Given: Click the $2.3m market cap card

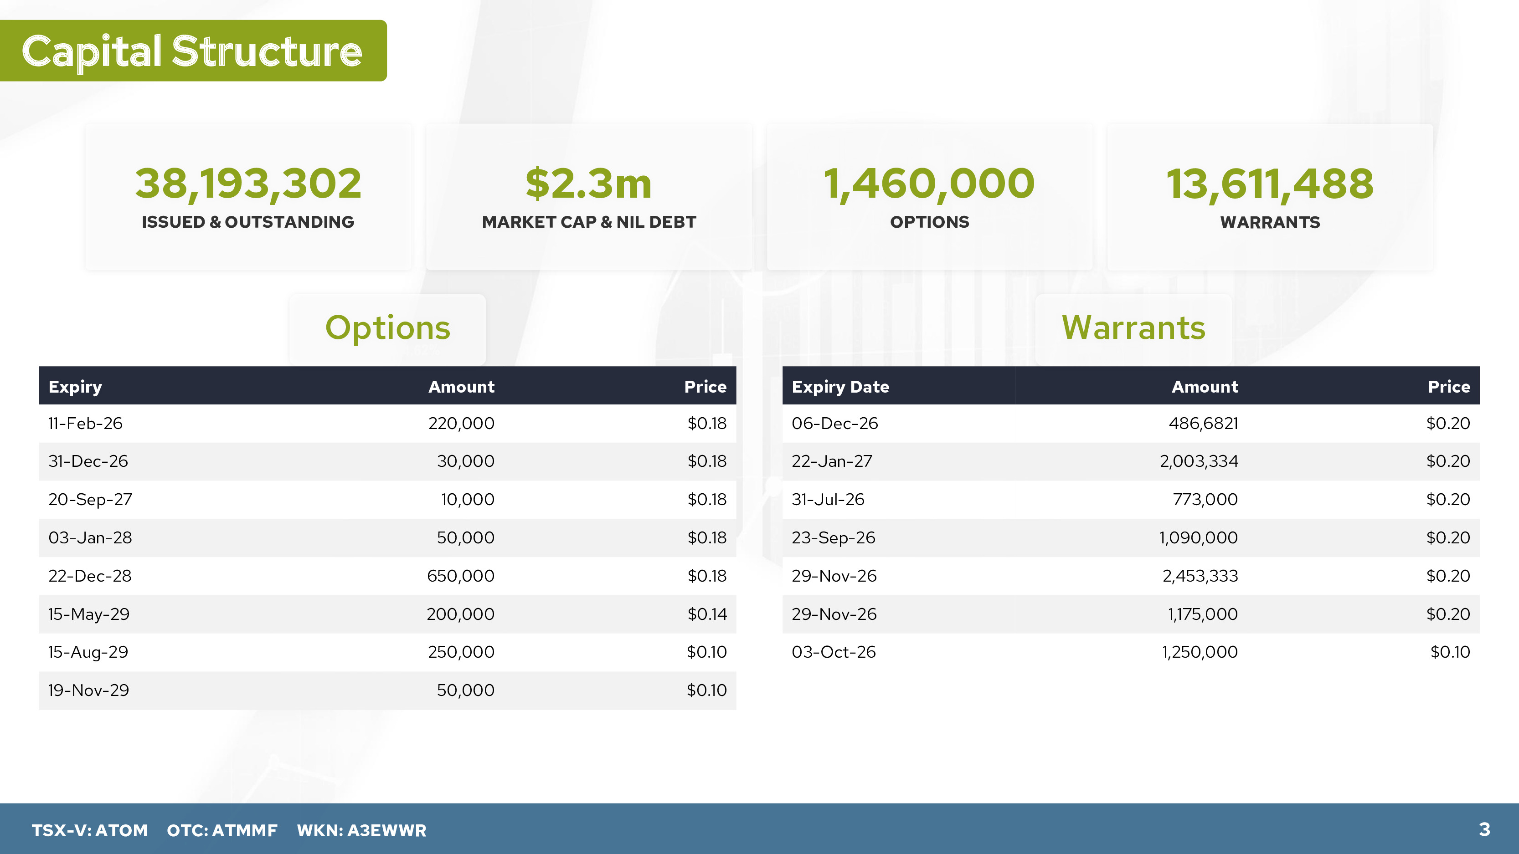Looking at the screenshot, I should [588, 197].
